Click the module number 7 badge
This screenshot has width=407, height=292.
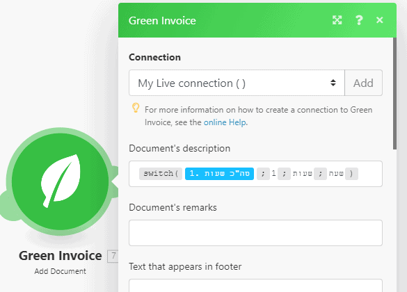[x=113, y=257]
